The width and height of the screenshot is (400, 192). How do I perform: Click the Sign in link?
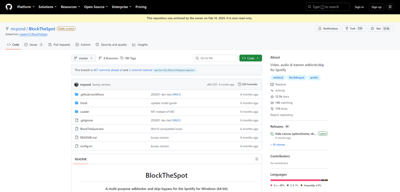359,7
